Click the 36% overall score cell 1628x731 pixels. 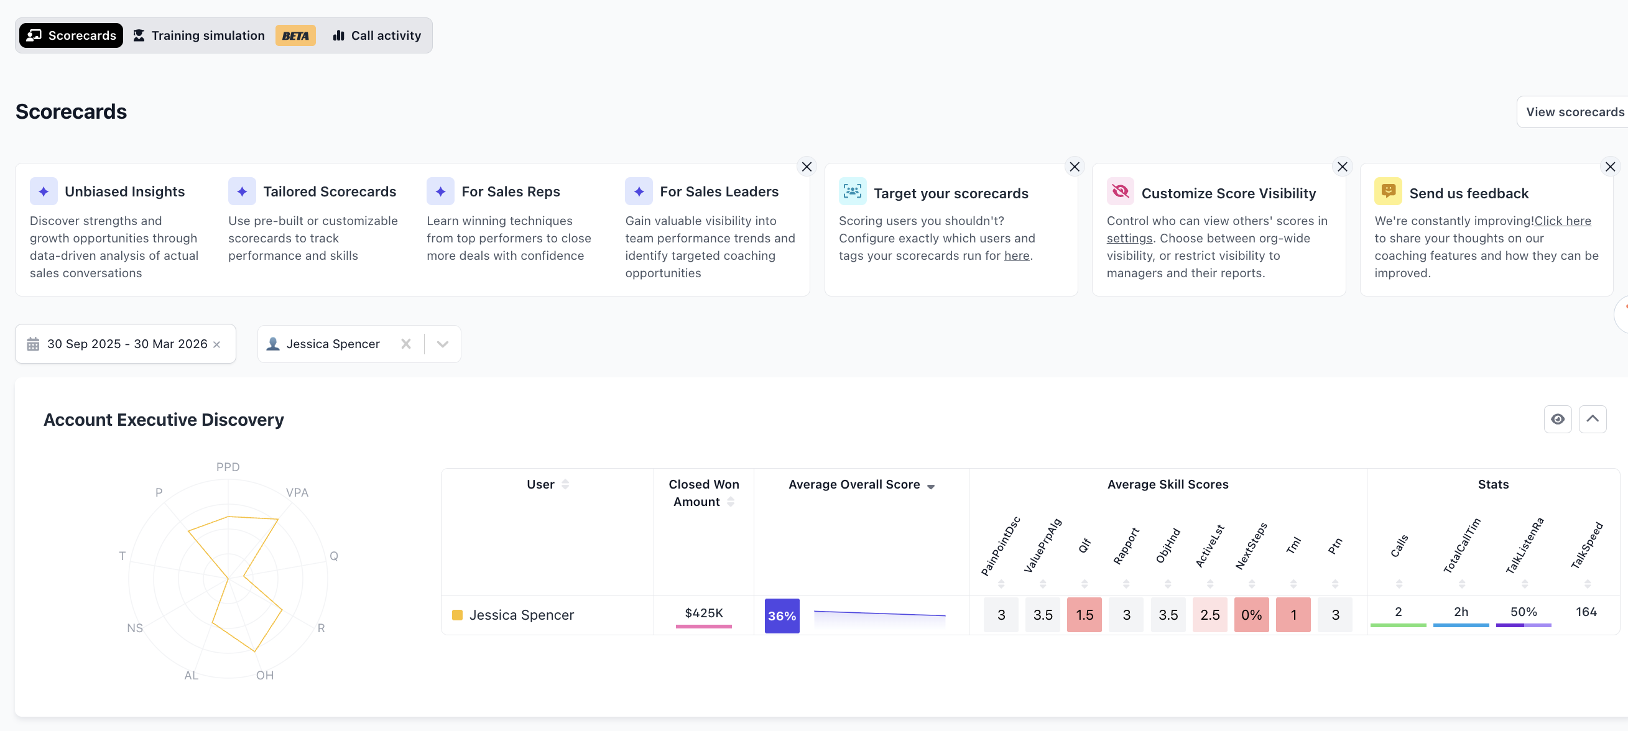(782, 615)
